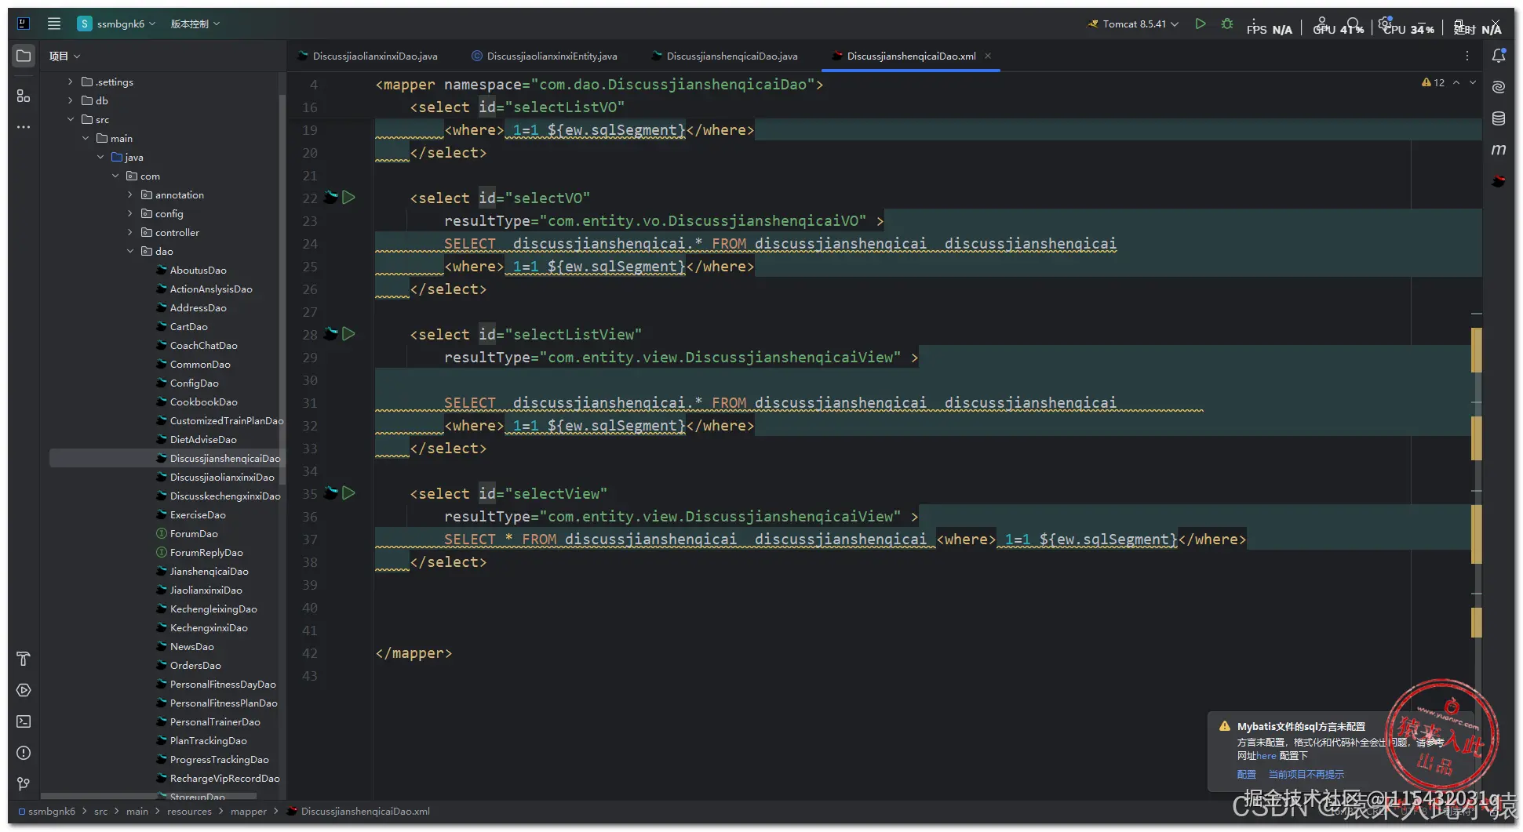Open the Git version control tool window

[24, 784]
